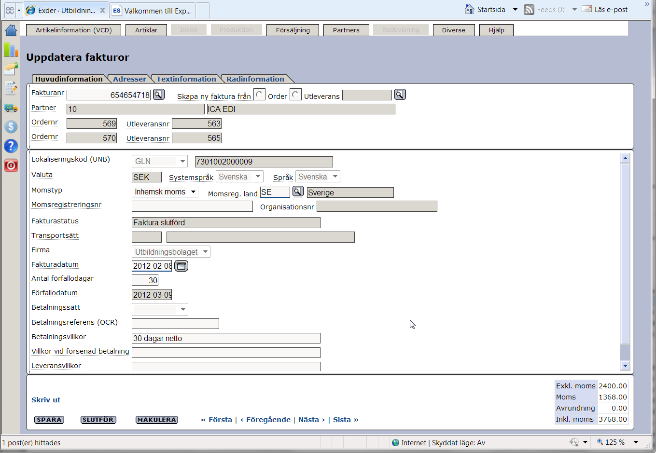The image size is (656, 453).
Task: Click the home icon in left sidebar
Action: [11, 30]
